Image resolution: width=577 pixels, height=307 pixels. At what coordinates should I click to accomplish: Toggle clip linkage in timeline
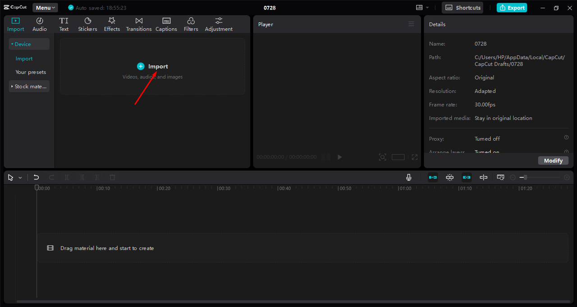coord(467,178)
